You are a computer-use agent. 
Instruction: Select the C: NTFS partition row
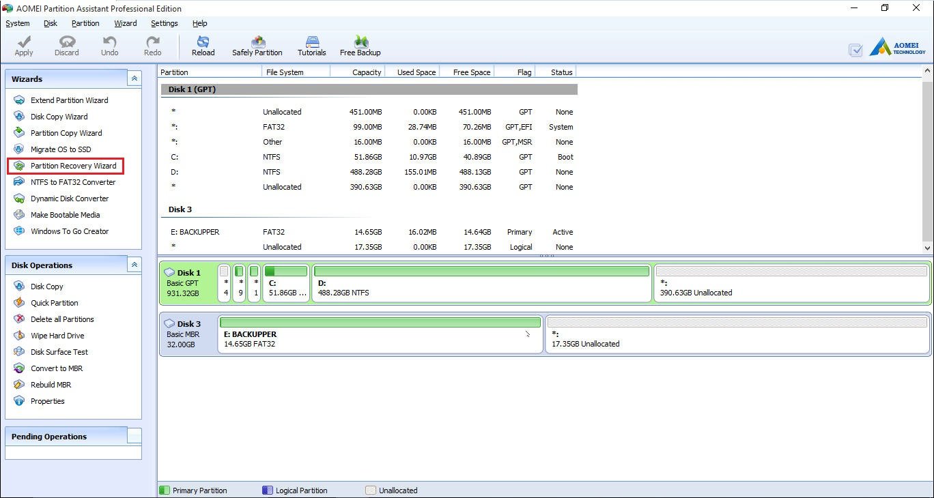(x=369, y=157)
